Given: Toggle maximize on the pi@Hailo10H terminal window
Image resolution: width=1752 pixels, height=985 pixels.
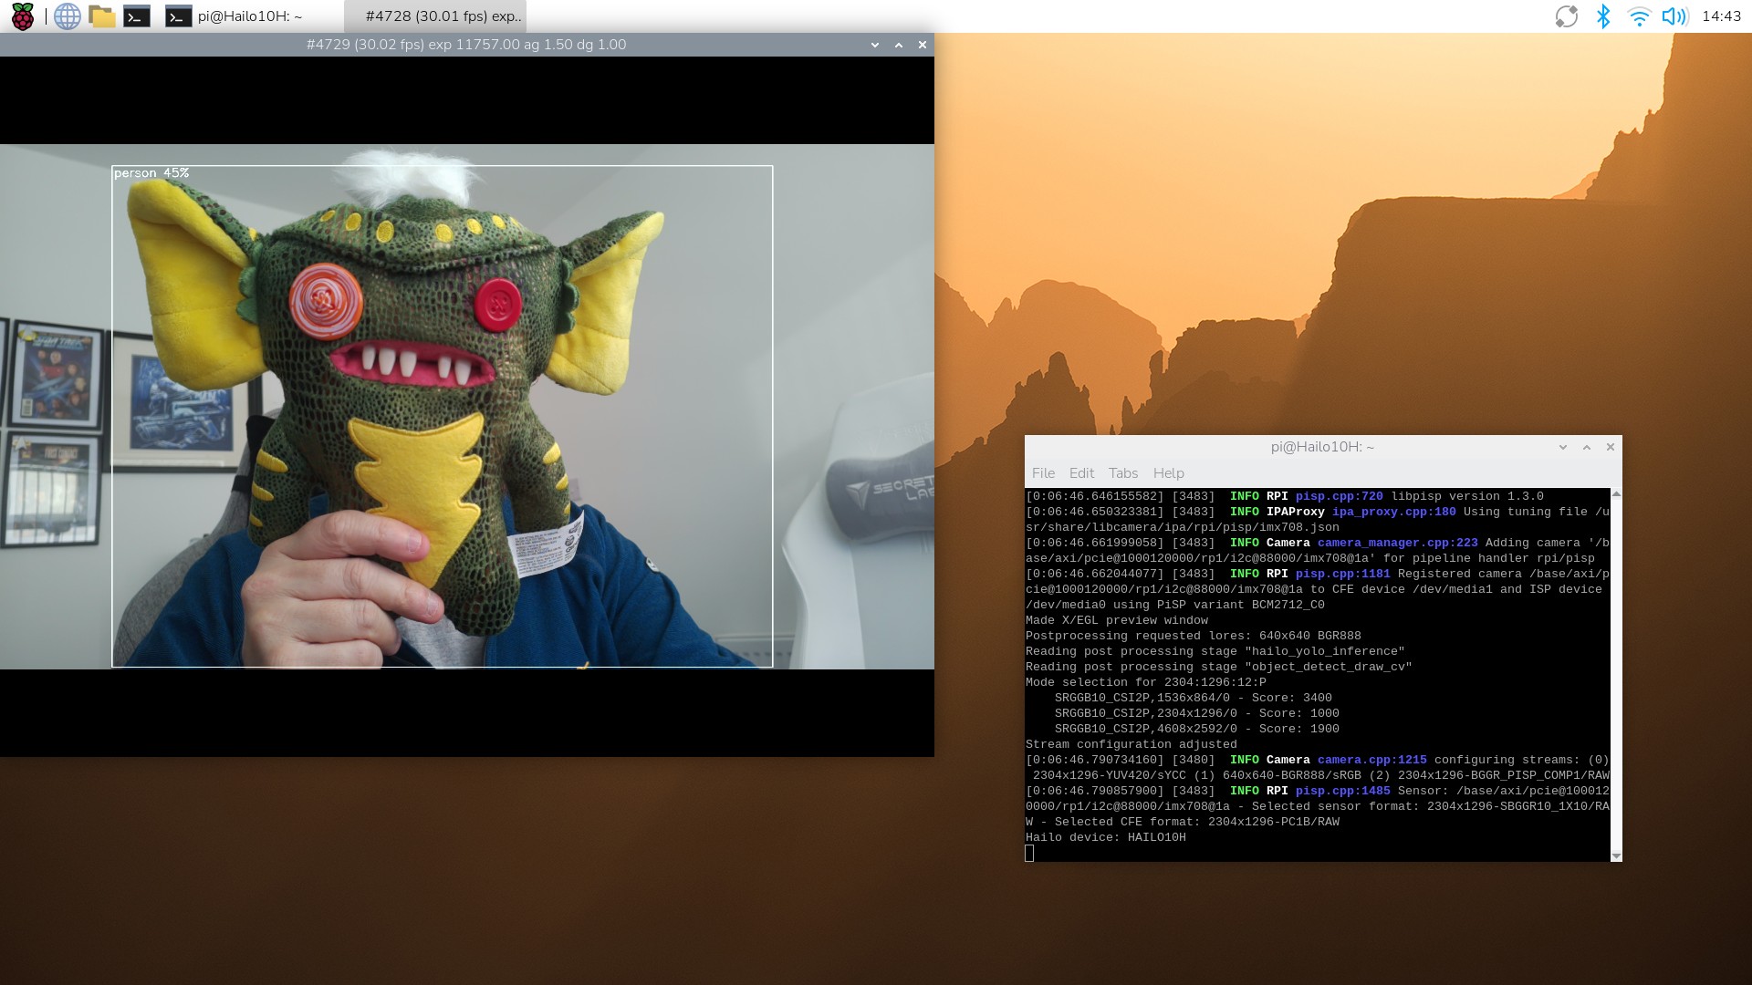Looking at the screenshot, I should [1586, 447].
